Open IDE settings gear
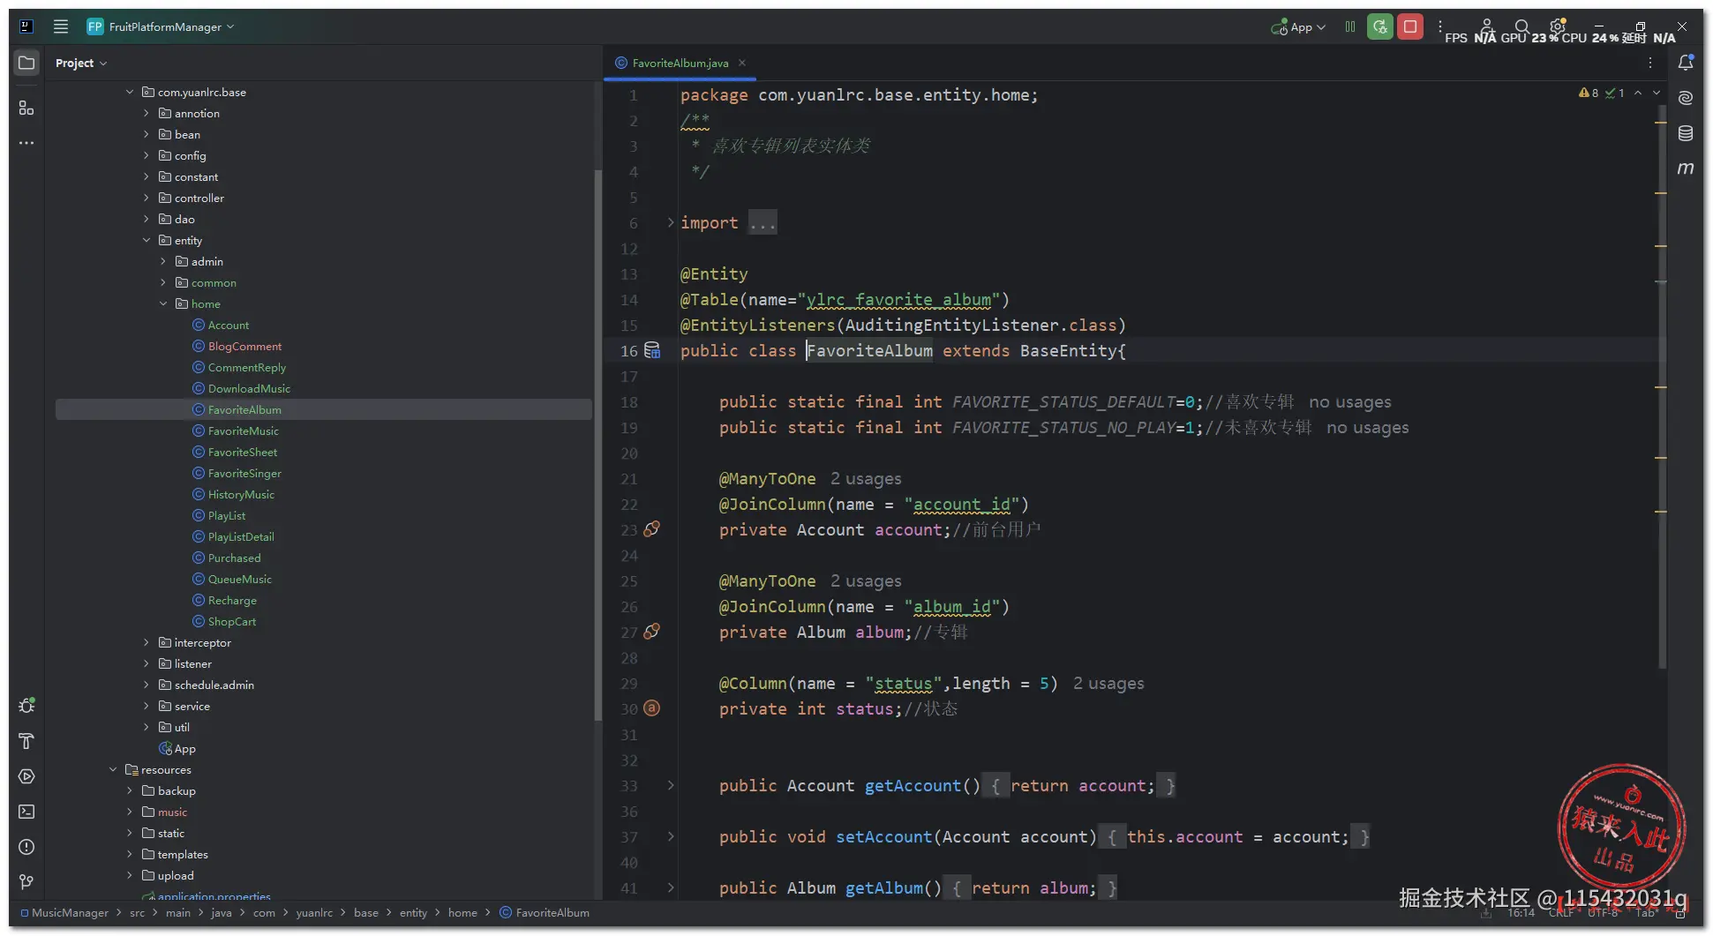Image resolution: width=1713 pixels, height=936 pixels. point(1558,26)
